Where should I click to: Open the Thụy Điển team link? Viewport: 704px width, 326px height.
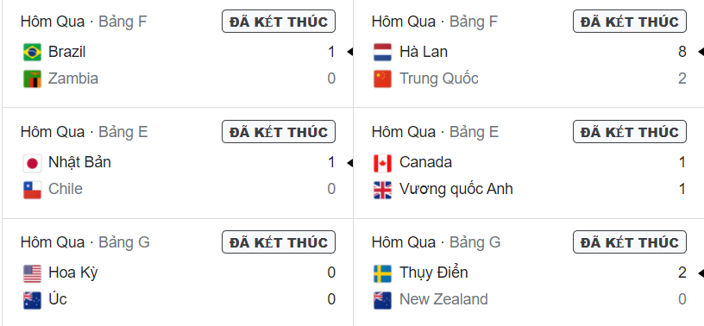[434, 273]
